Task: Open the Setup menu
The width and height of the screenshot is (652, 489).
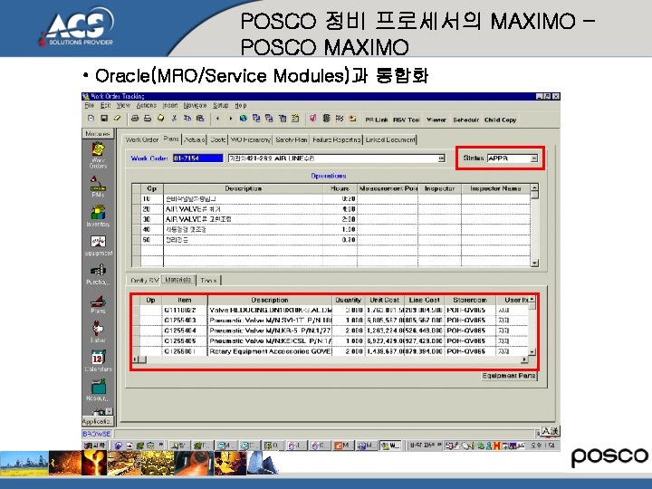Action: (220, 106)
